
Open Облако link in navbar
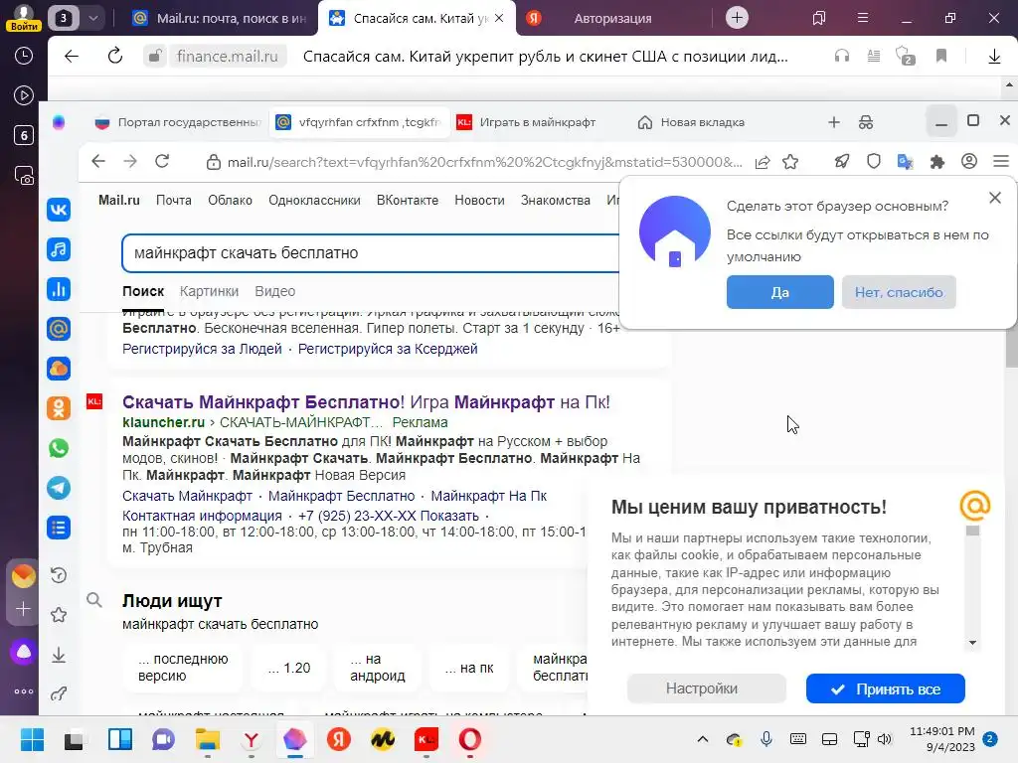tap(230, 200)
